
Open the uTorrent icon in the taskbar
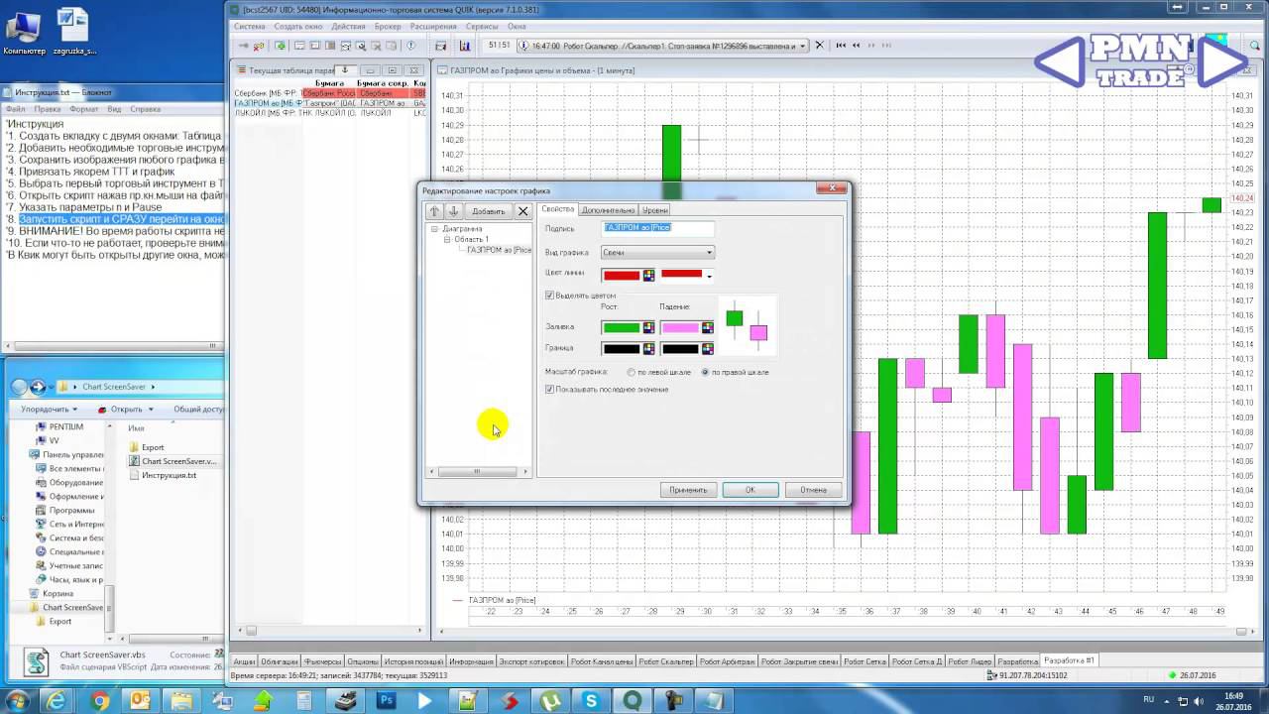[548, 701]
